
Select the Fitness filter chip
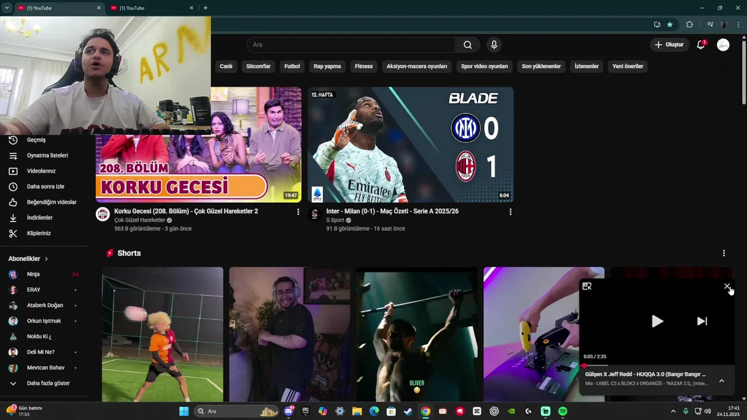(364, 66)
